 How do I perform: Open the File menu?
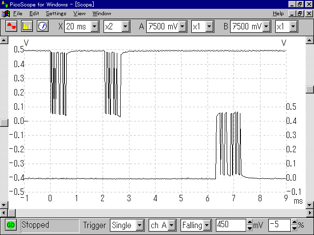[18, 14]
